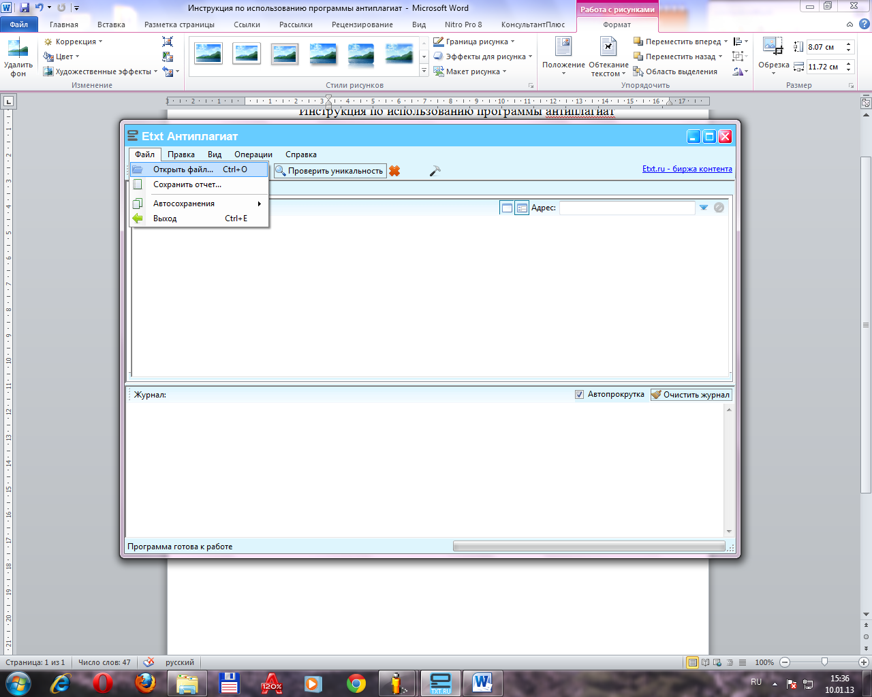The image size is (872, 697).
Task: Click zoom out minus button
Action: (785, 662)
